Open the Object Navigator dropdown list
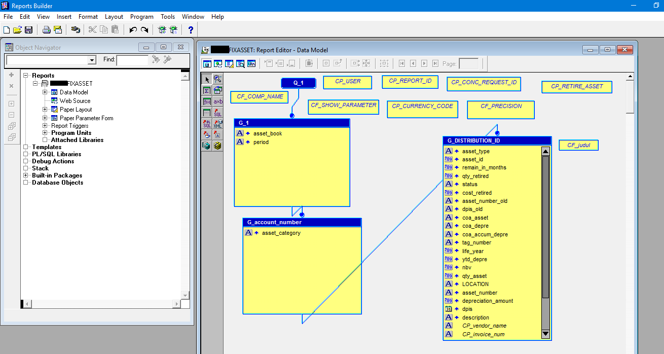This screenshot has width=664, height=354. (x=91, y=60)
